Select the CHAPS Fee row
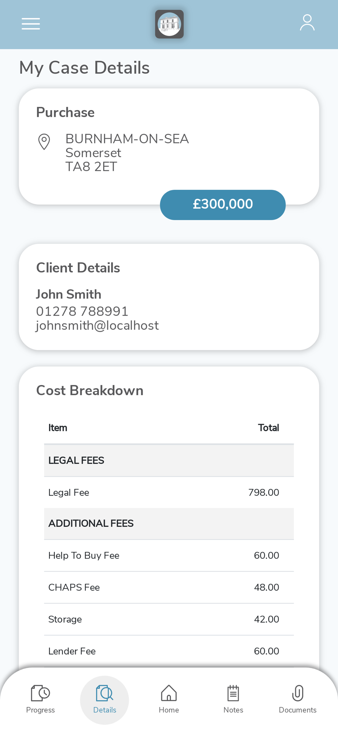This screenshot has height=733, width=338. pos(169,587)
